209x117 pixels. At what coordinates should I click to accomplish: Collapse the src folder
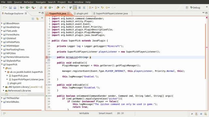(x=4, y=68)
